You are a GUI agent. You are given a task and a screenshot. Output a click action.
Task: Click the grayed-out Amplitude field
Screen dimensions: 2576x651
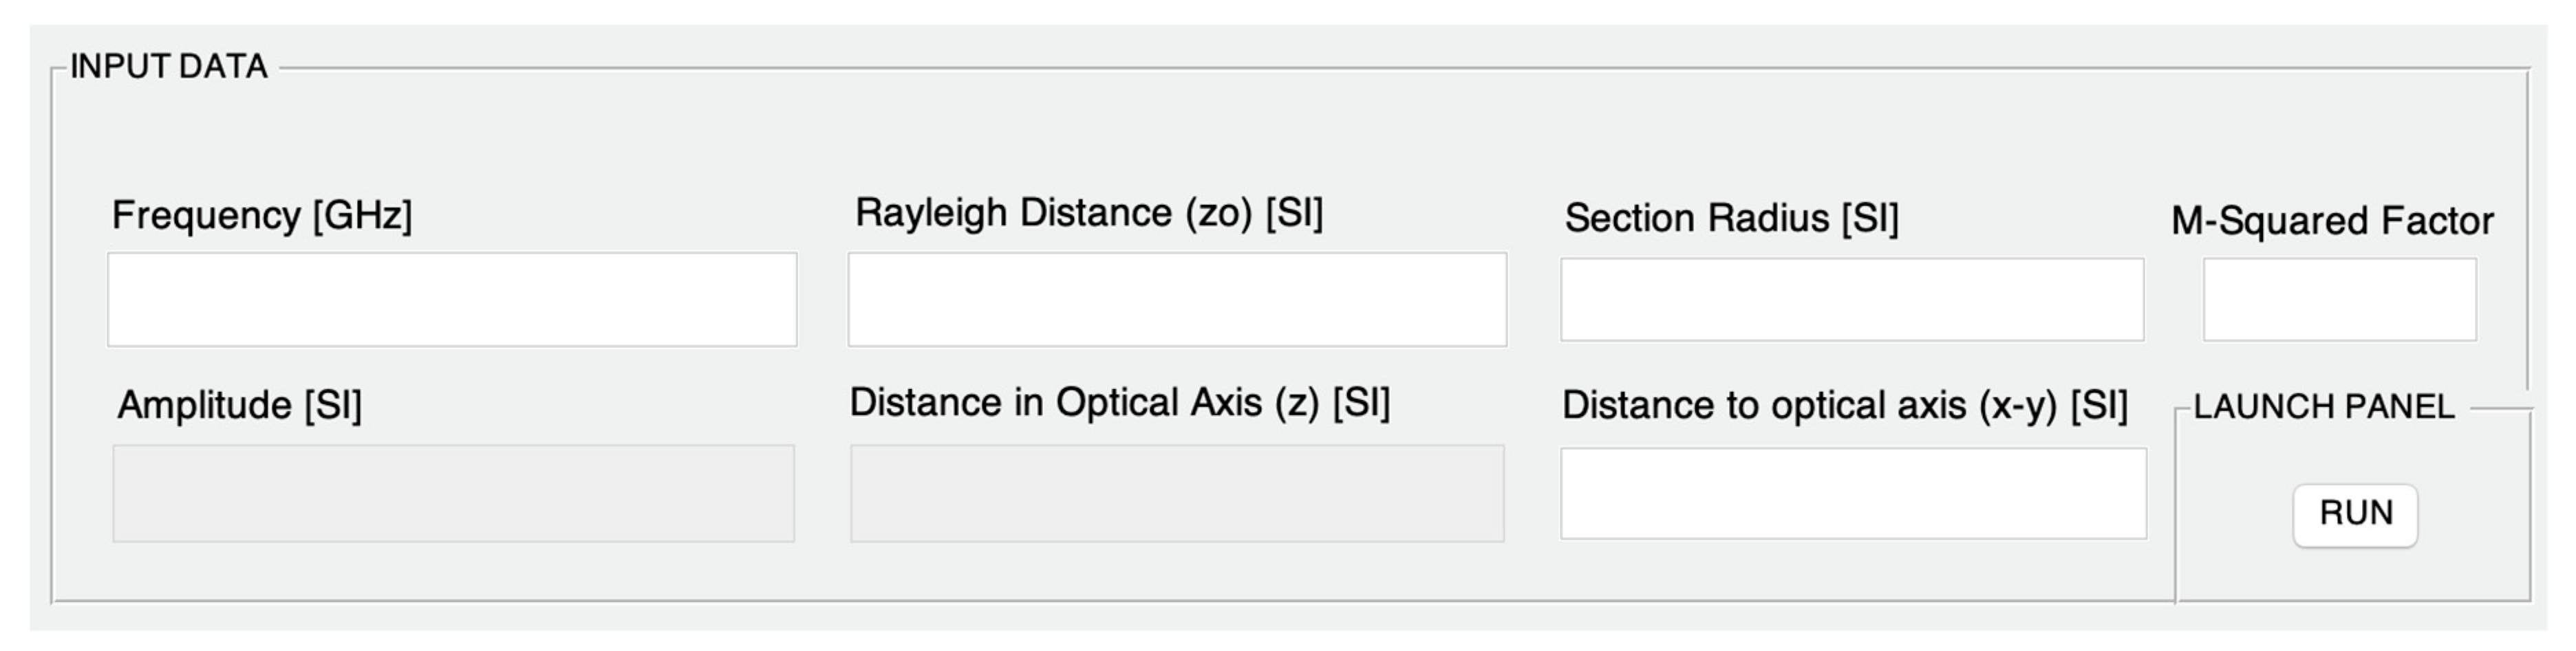(x=453, y=494)
